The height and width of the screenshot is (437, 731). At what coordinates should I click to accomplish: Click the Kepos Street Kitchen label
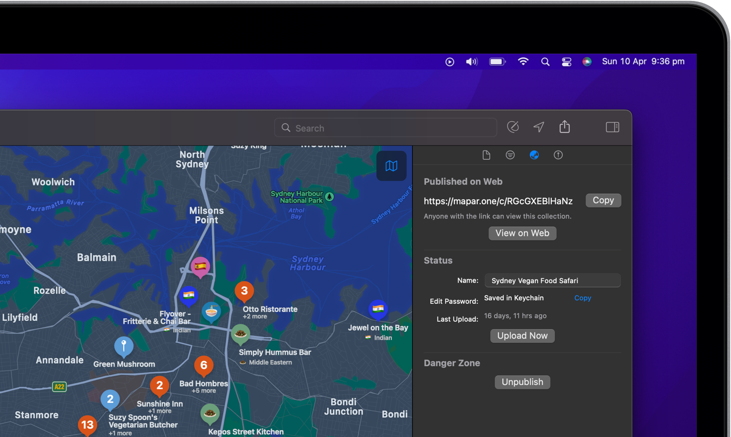coord(246,432)
